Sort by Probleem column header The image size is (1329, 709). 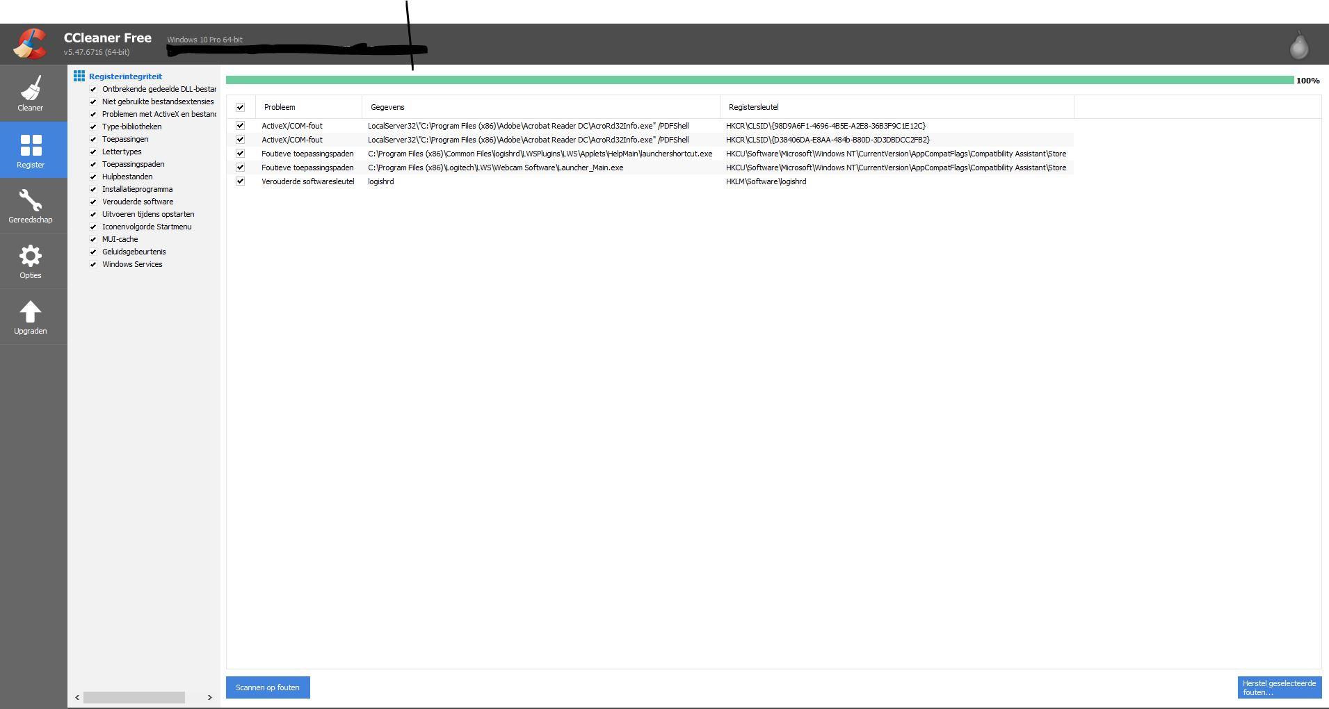[309, 107]
